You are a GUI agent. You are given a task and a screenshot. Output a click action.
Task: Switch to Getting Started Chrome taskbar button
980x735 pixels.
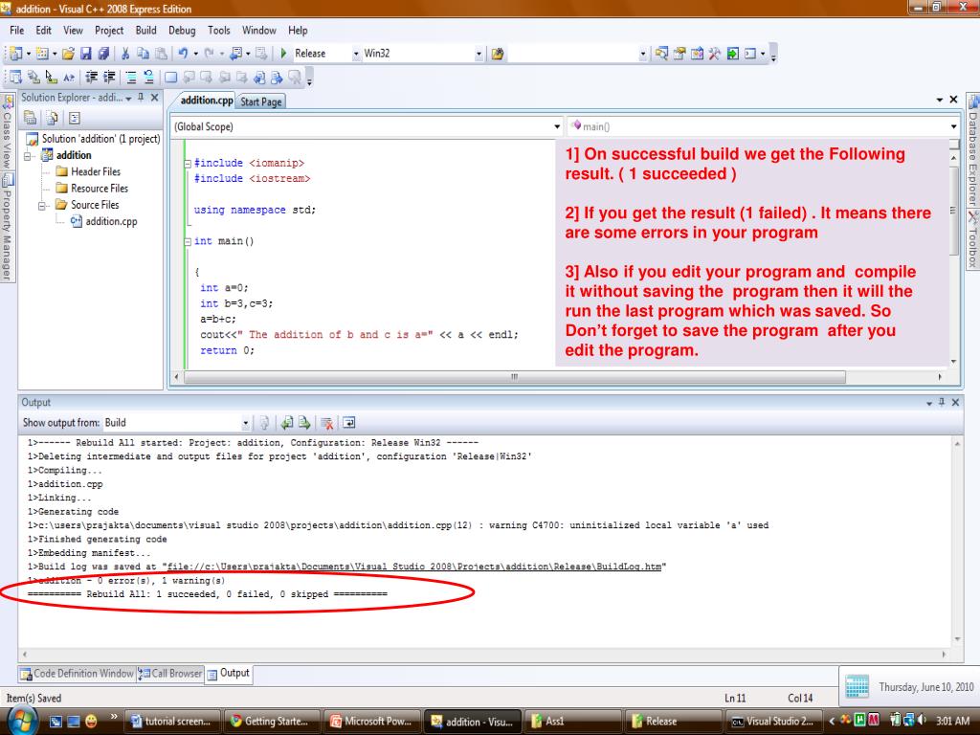click(x=271, y=722)
